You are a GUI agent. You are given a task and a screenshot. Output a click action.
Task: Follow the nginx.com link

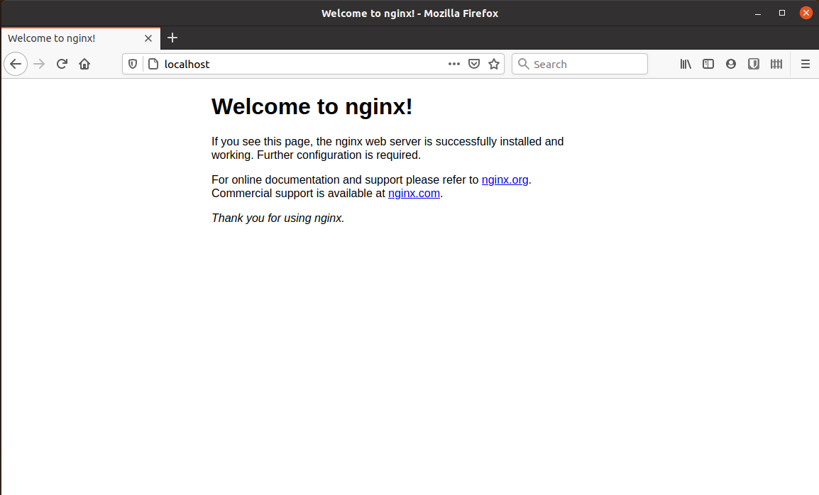point(414,193)
